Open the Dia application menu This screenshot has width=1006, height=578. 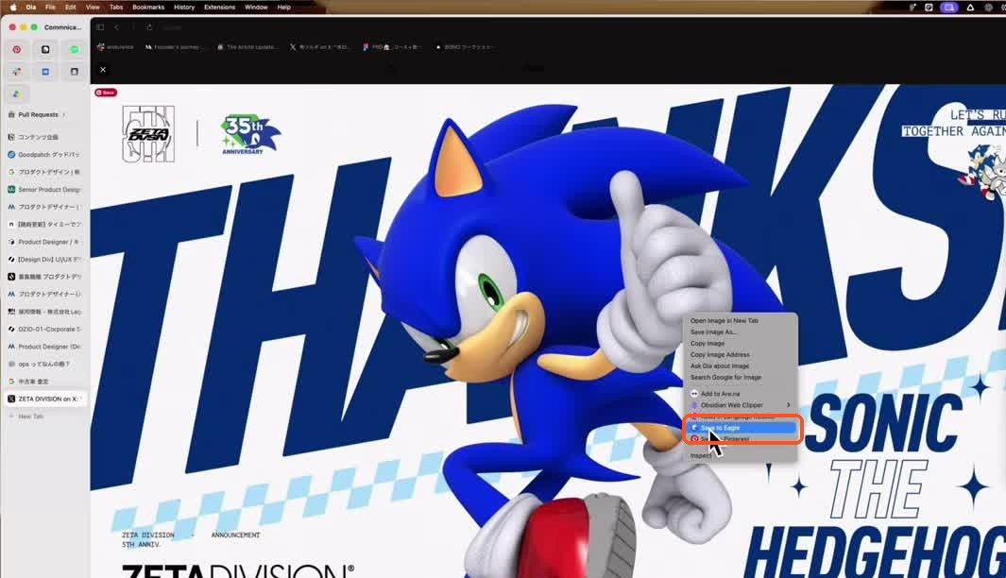click(x=31, y=7)
